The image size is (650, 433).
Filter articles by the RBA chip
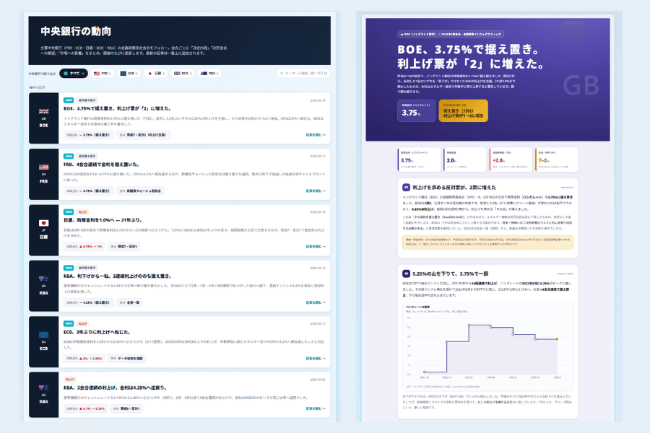[209, 74]
